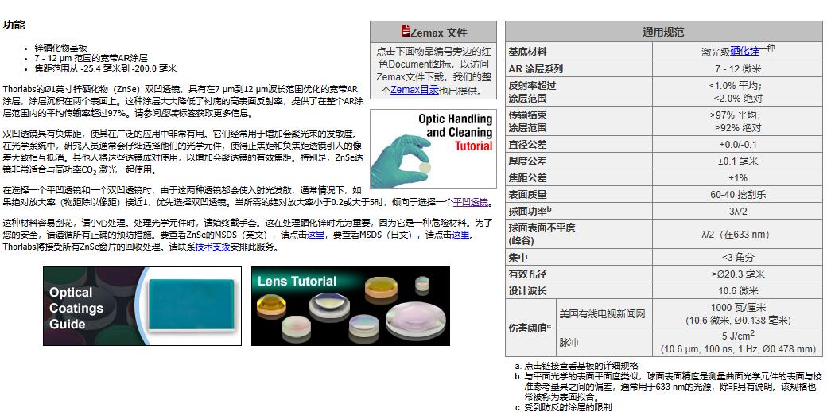Click the 5 J/cm² value cell
The width and height of the screenshot is (831, 412).
(738, 342)
